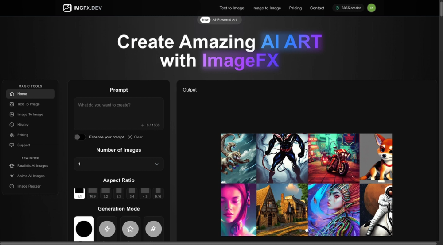Click the credits clock icon
443x245 pixels.
(x=337, y=8)
